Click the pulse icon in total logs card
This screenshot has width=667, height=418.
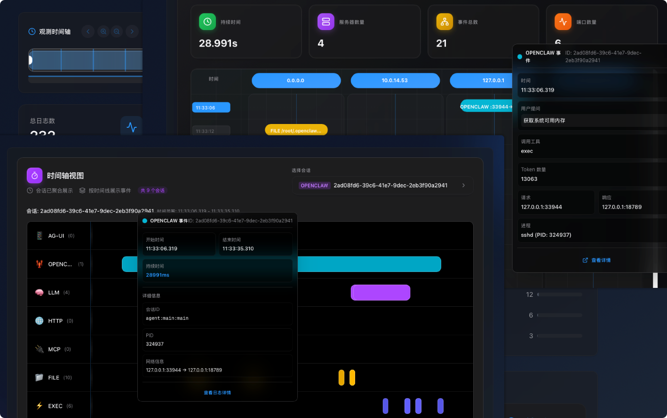point(132,127)
